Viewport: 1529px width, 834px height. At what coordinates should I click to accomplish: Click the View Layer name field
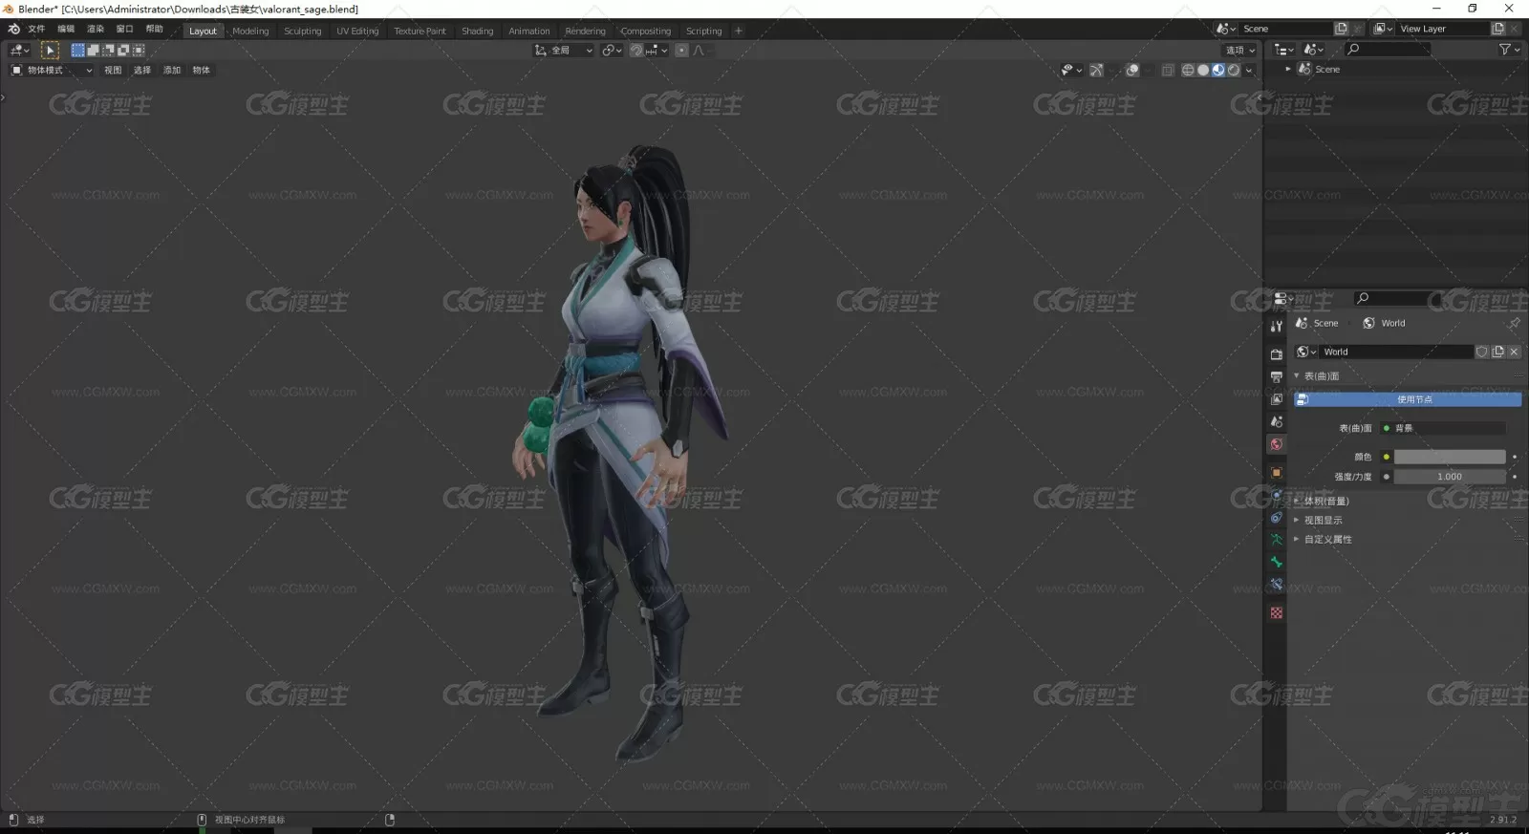pos(1443,29)
